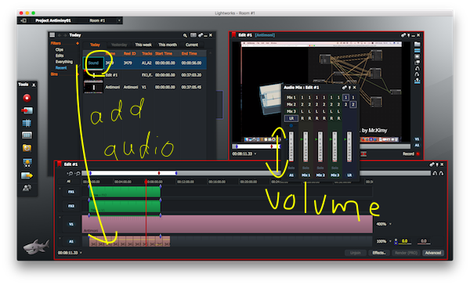
Task: Toggle the FX1 track label in timeline
Action: pyautogui.click(x=71, y=192)
